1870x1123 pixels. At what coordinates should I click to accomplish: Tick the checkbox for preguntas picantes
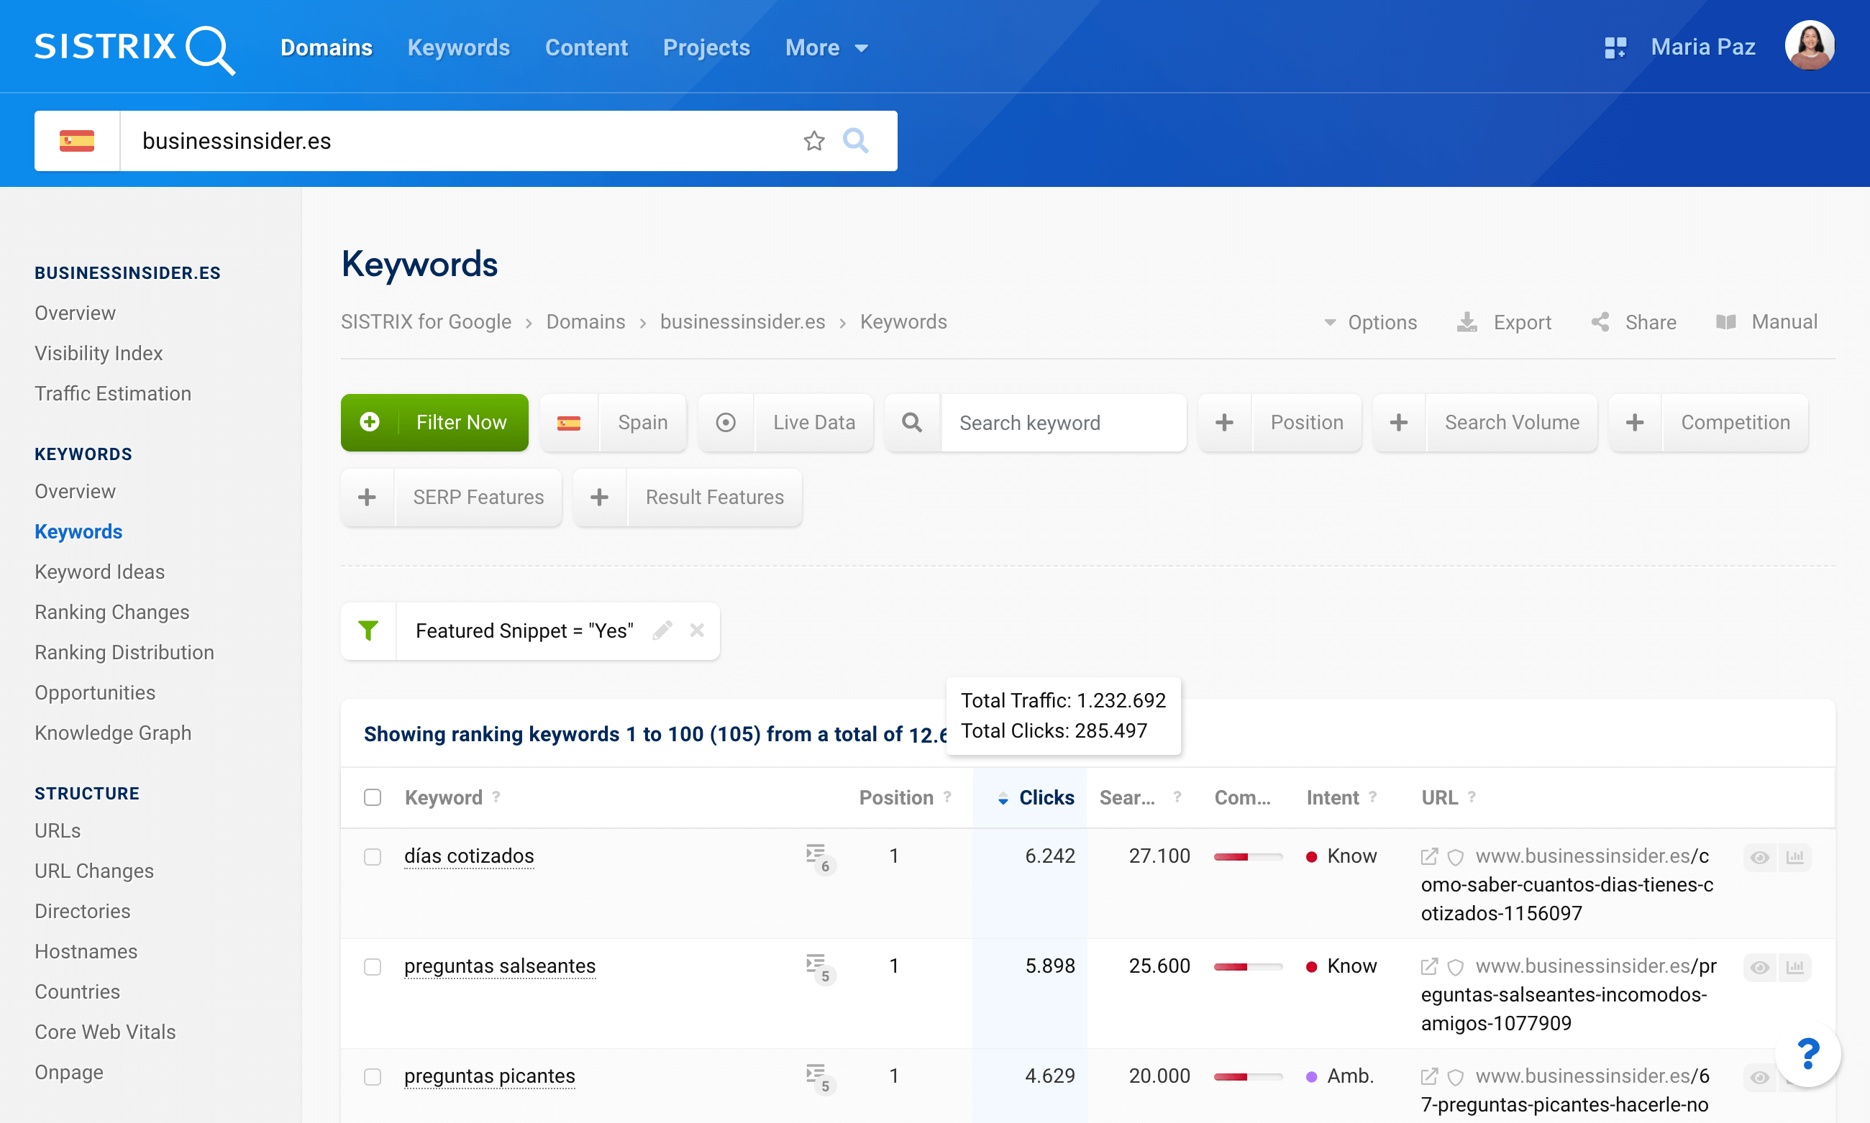click(x=373, y=1077)
